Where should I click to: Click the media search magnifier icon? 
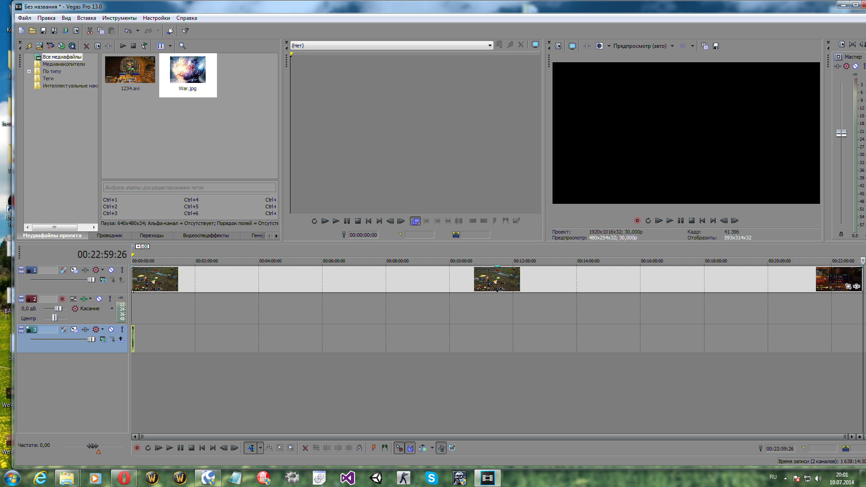tap(182, 46)
